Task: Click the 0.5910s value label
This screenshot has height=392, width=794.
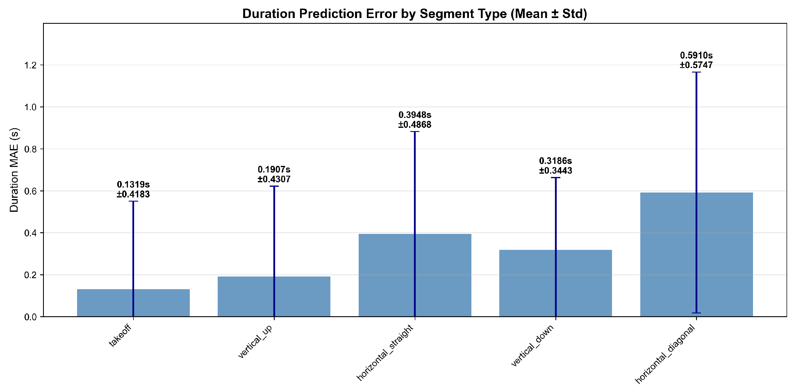Action: coord(696,55)
